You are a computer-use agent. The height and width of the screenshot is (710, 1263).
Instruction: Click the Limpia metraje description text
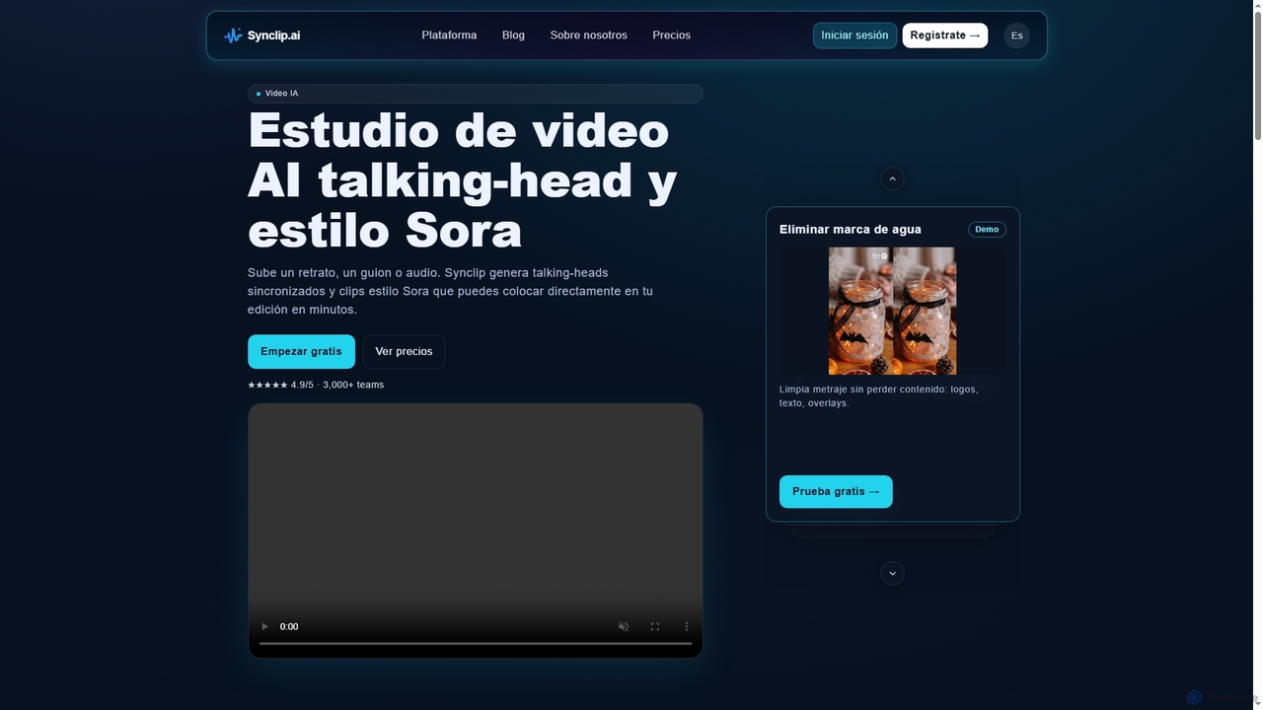coord(879,396)
